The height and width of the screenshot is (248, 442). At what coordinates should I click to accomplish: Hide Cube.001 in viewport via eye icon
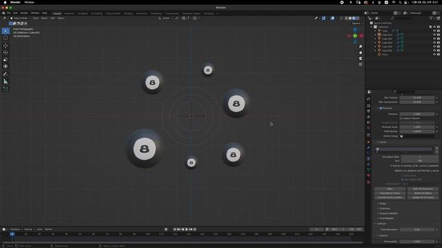434,35
